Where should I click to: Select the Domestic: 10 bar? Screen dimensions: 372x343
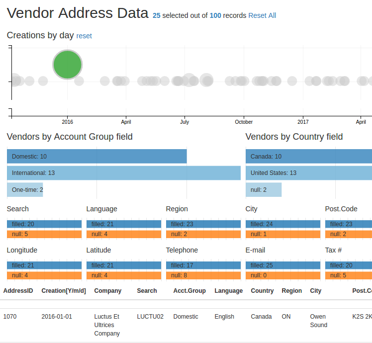pos(96,157)
